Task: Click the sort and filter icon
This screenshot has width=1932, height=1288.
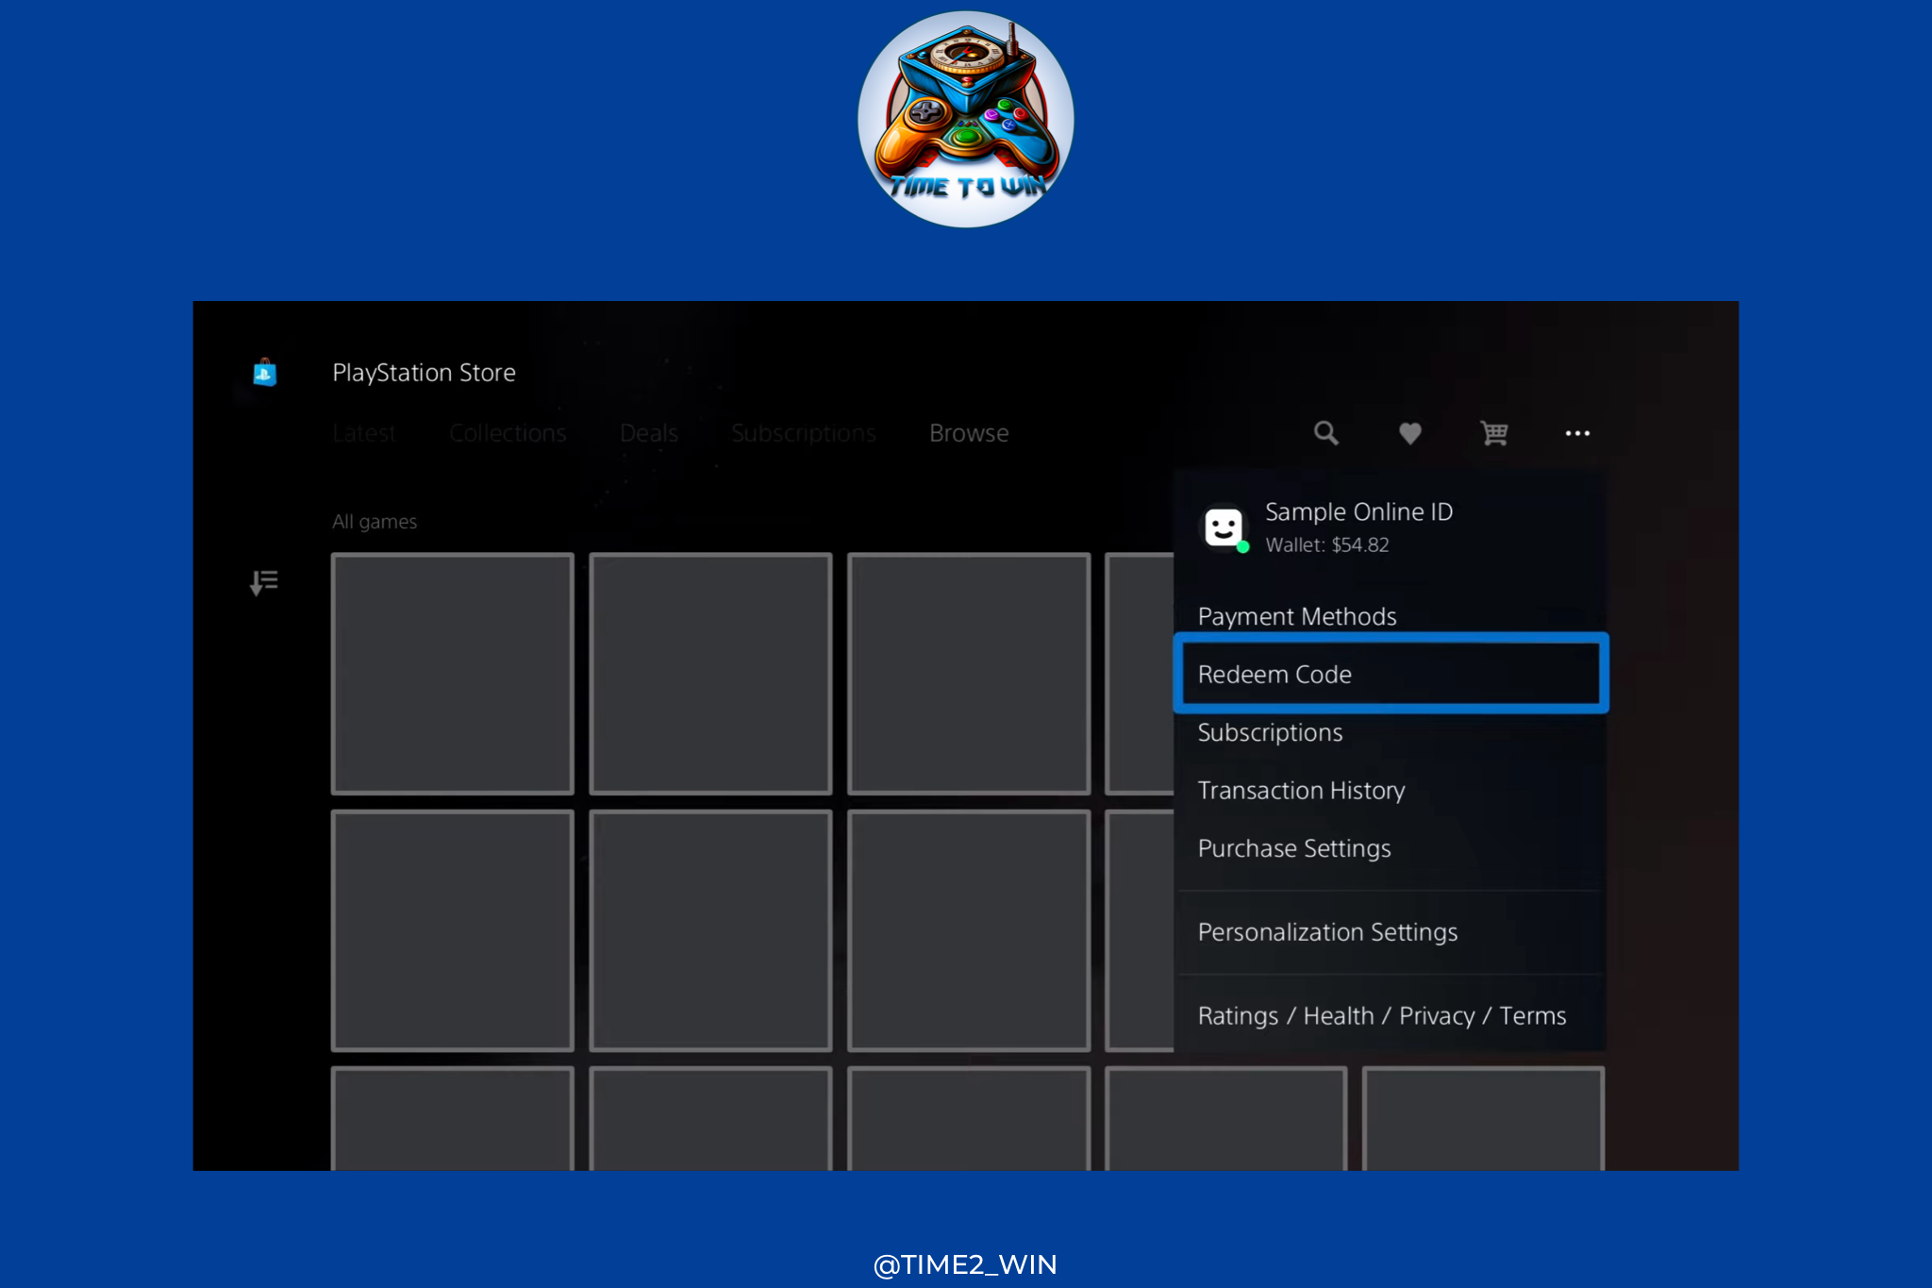Action: coord(264,582)
